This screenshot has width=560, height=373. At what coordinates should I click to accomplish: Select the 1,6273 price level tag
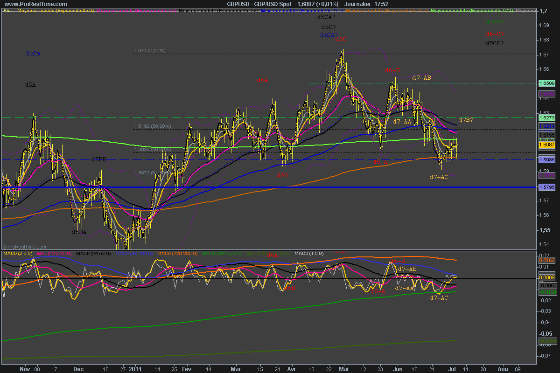click(x=546, y=118)
